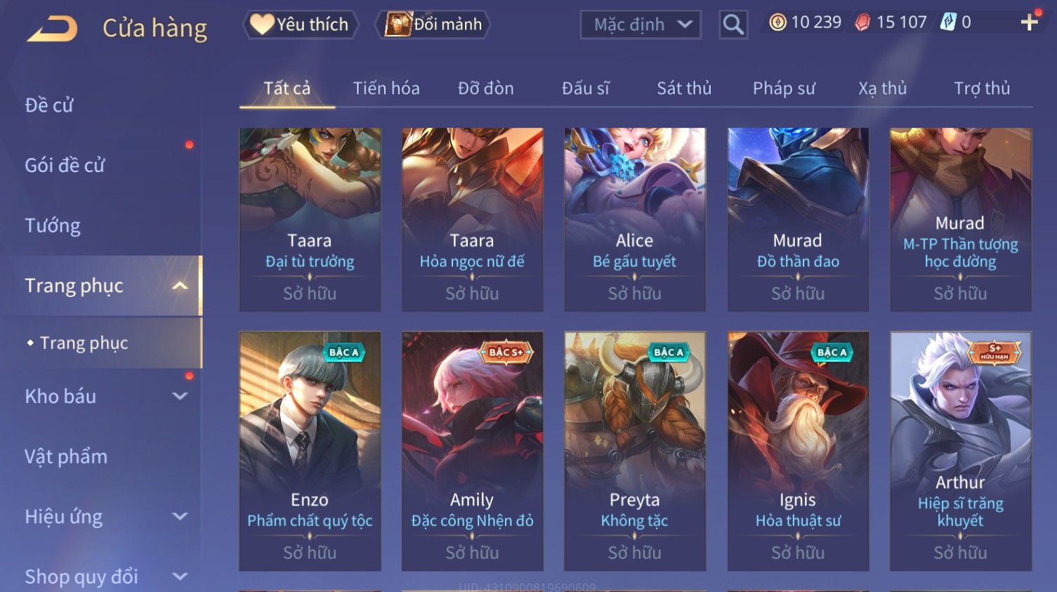Tap the red gem currency icon

862,22
